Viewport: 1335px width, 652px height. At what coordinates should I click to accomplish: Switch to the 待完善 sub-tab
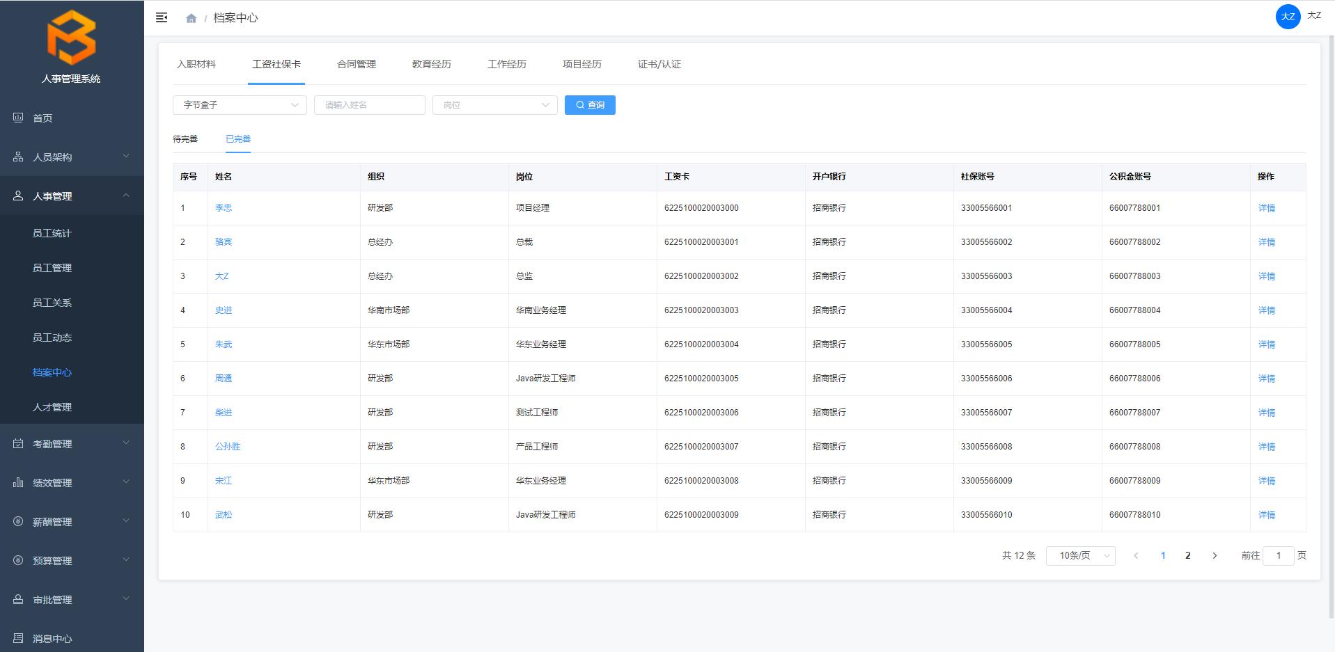tap(185, 139)
